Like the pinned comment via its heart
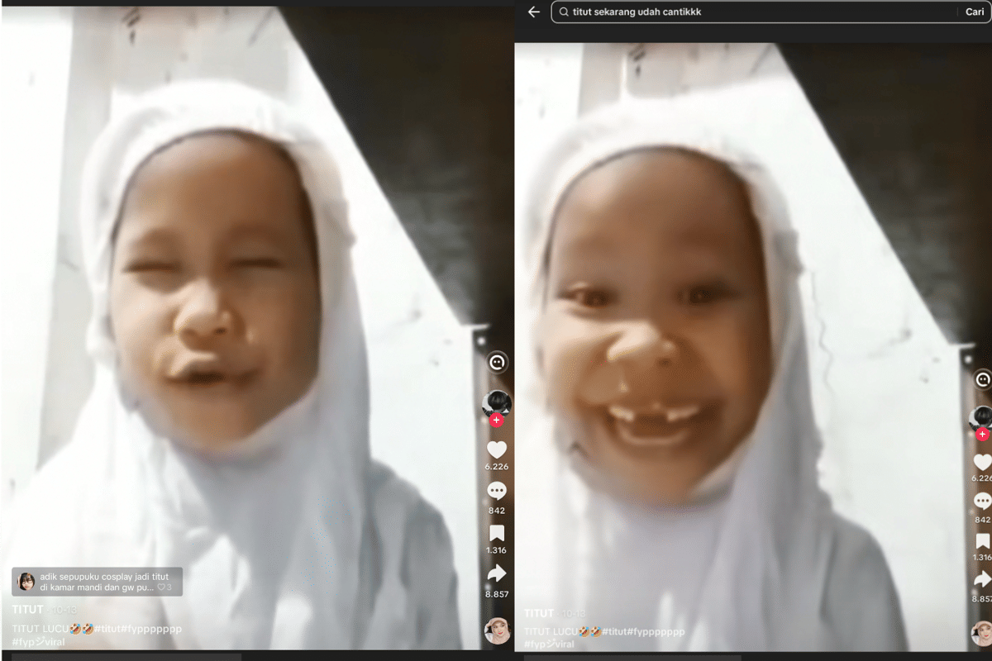Screen dimensions: 992x661 coord(160,587)
